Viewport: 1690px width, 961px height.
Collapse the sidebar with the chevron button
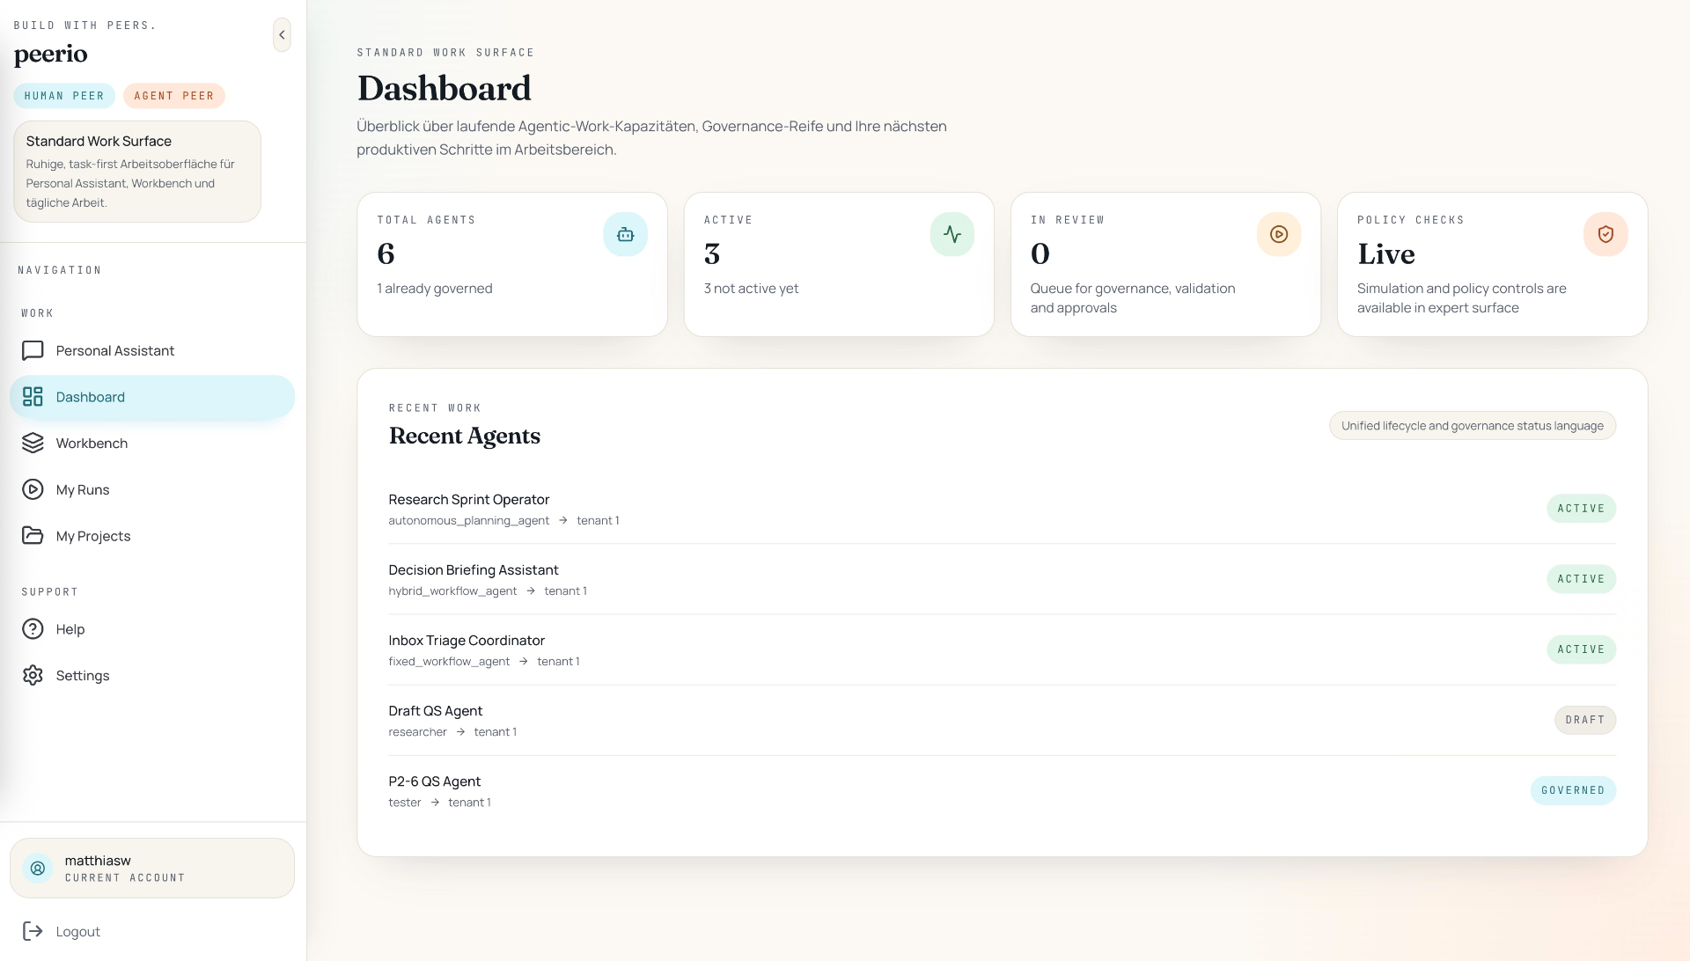pyautogui.click(x=282, y=35)
